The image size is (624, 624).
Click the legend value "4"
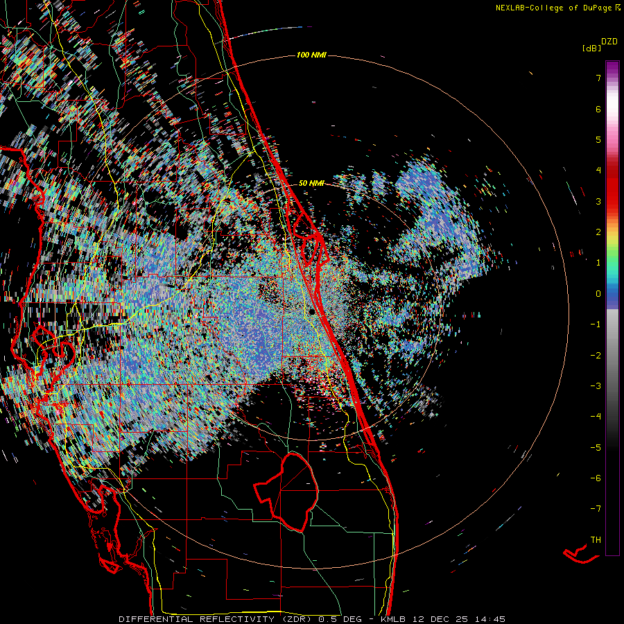pyautogui.click(x=598, y=171)
